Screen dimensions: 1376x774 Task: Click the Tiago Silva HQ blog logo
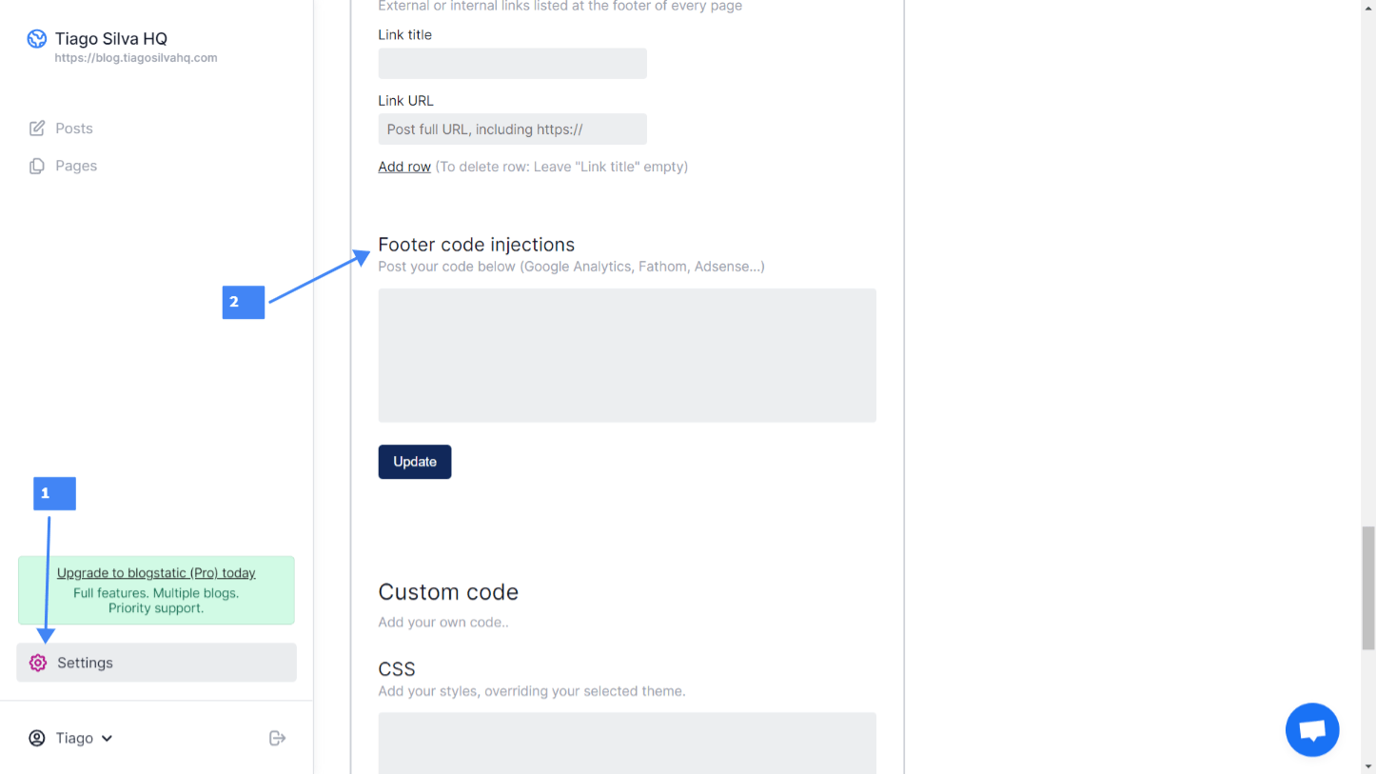pyautogui.click(x=36, y=39)
